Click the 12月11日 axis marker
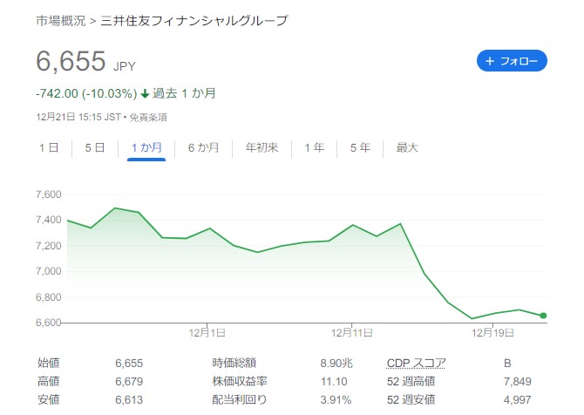 coord(352,332)
